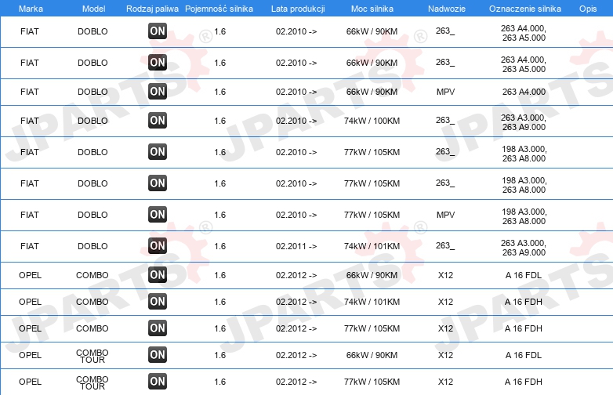Image resolution: width=613 pixels, height=395 pixels.
Task: Select the 77kW / 105KM cell in the Doblo MPV row
Action: [372, 215]
